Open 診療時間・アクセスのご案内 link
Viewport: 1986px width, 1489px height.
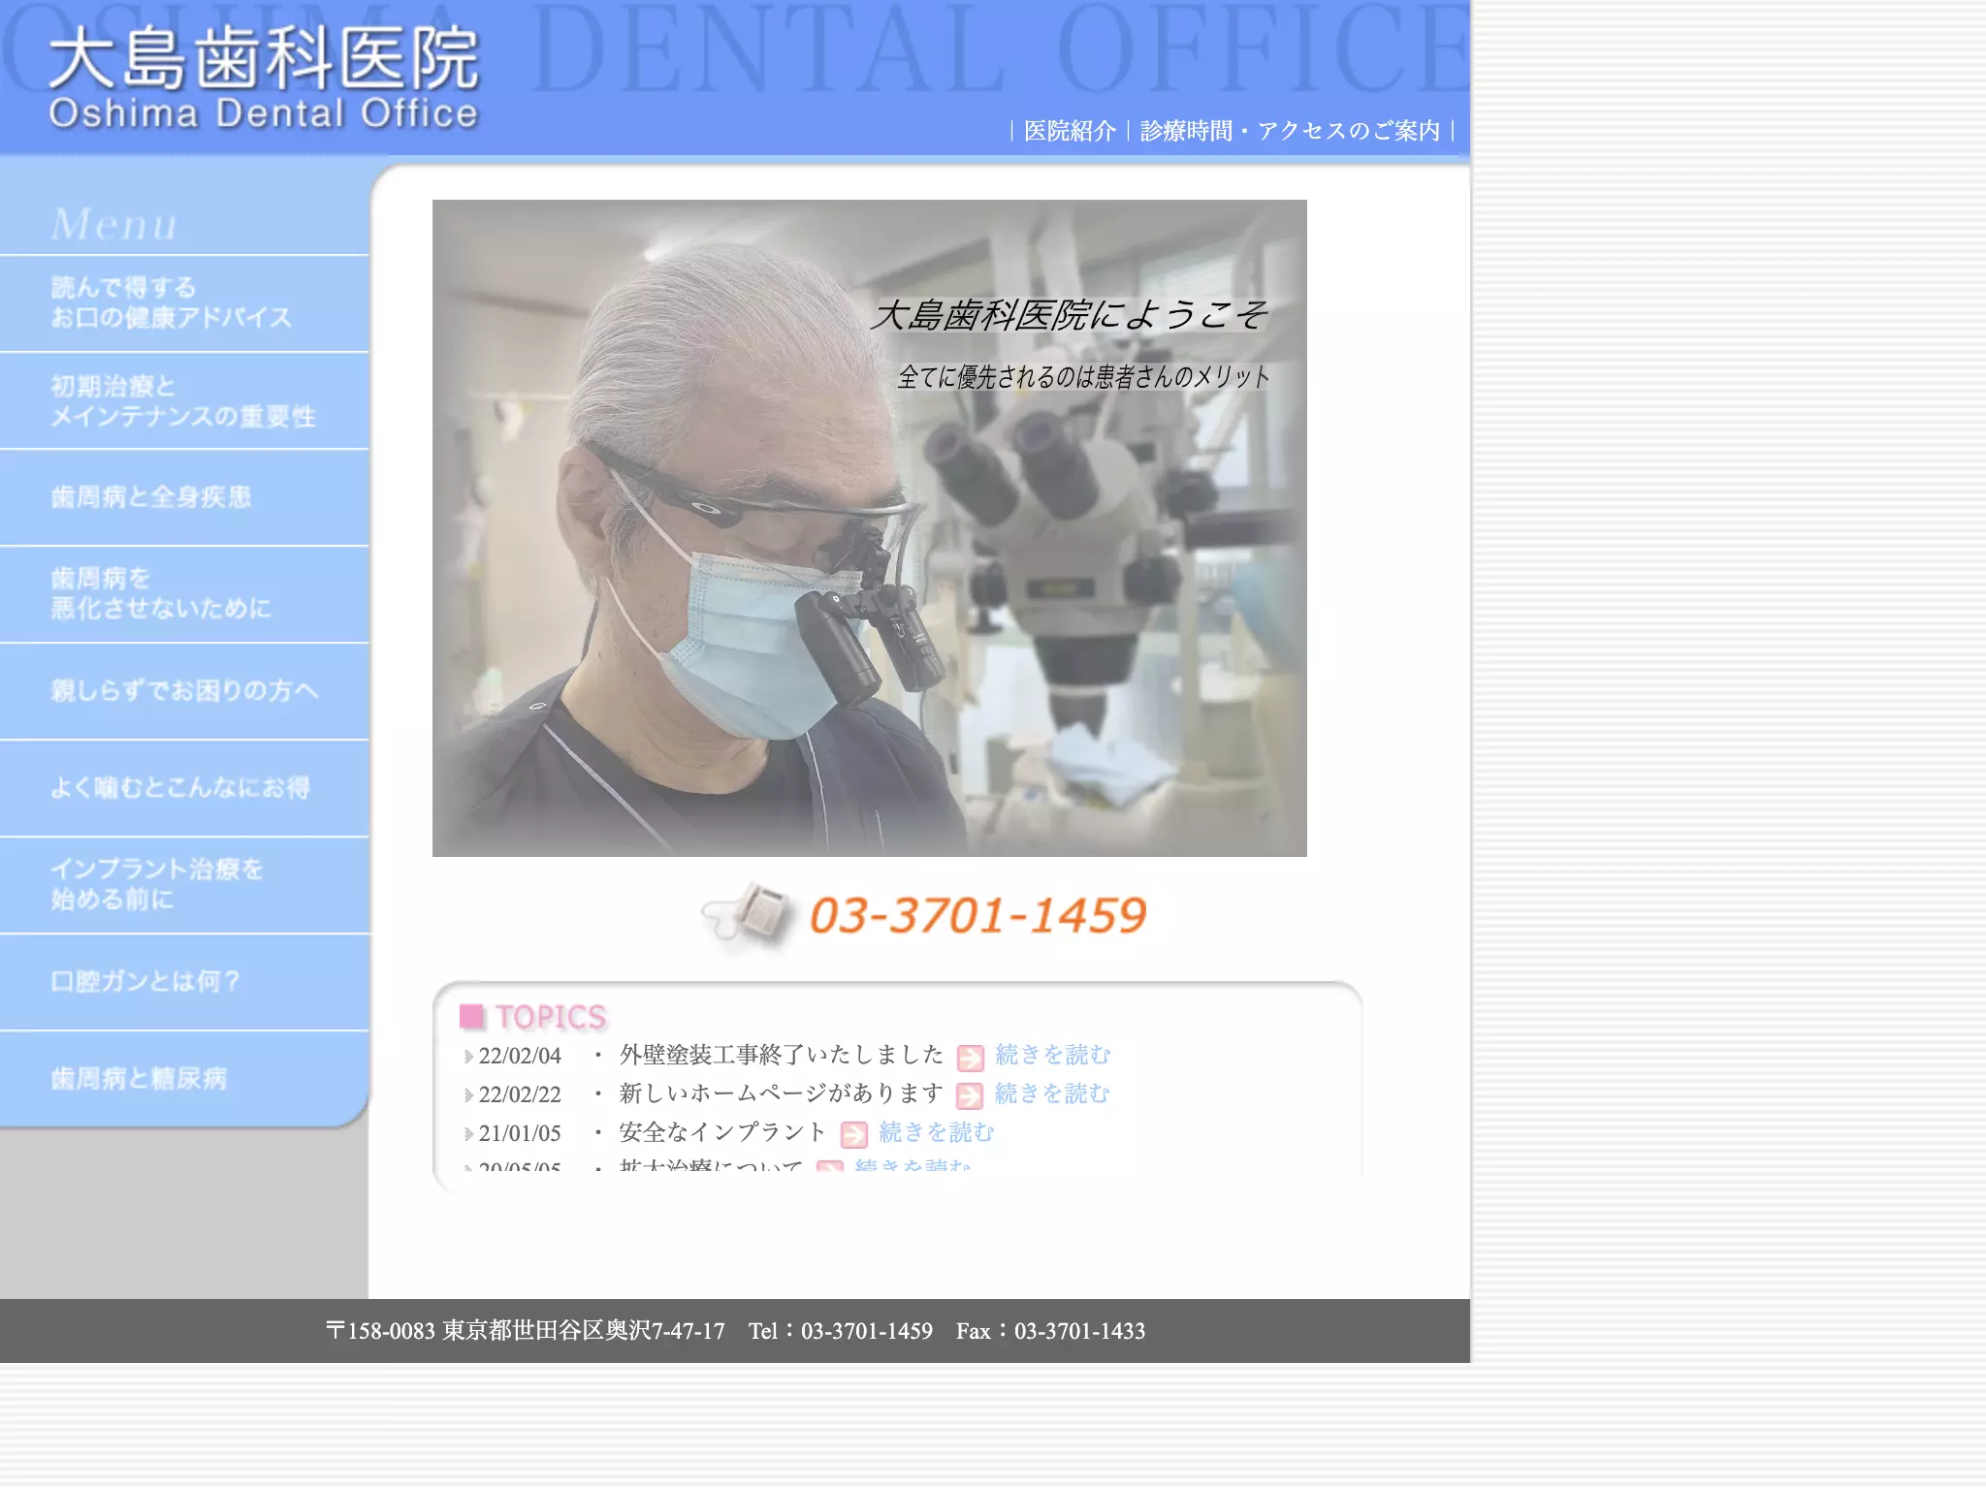[x=1290, y=131]
